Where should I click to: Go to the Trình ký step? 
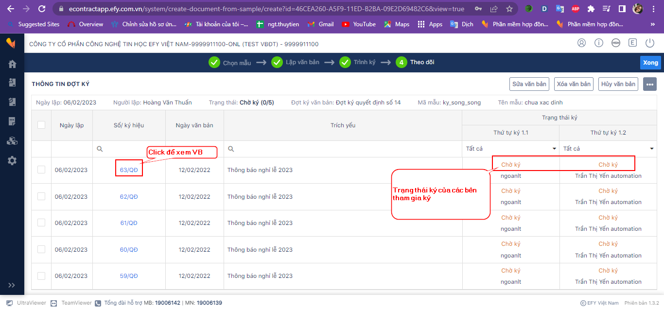pyautogui.click(x=357, y=63)
